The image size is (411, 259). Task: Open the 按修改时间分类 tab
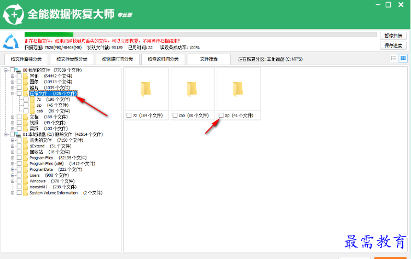(163, 59)
